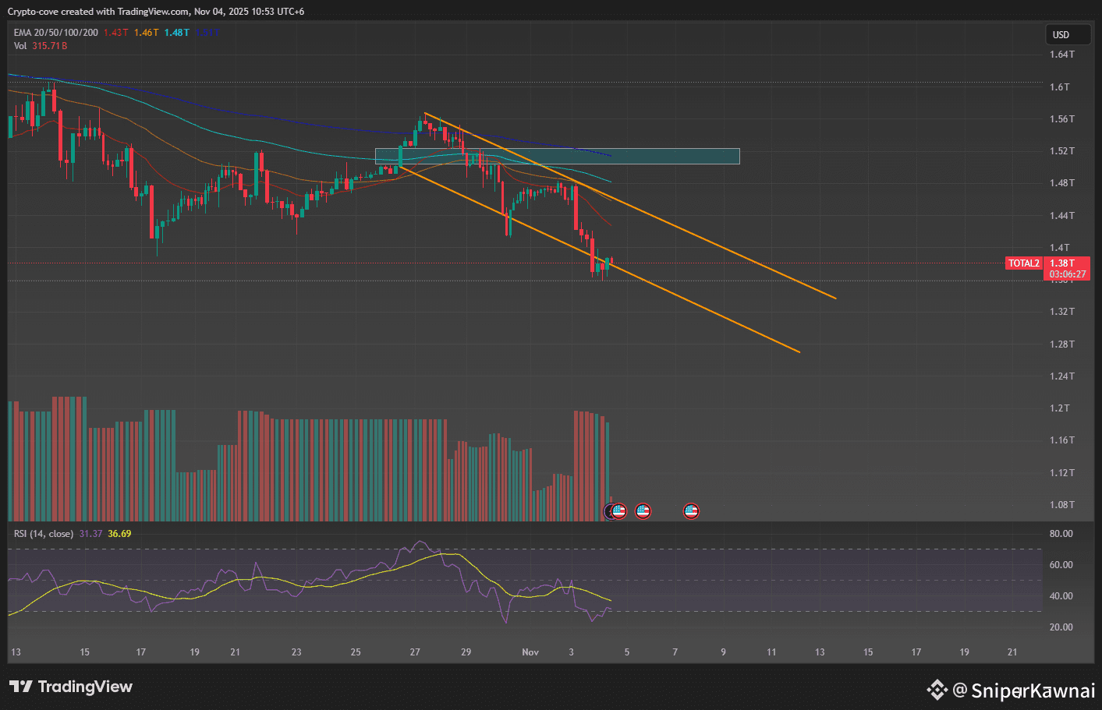Click the dark blue EMA value 1.51T
The height and width of the screenshot is (710, 1102).
[207, 32]
